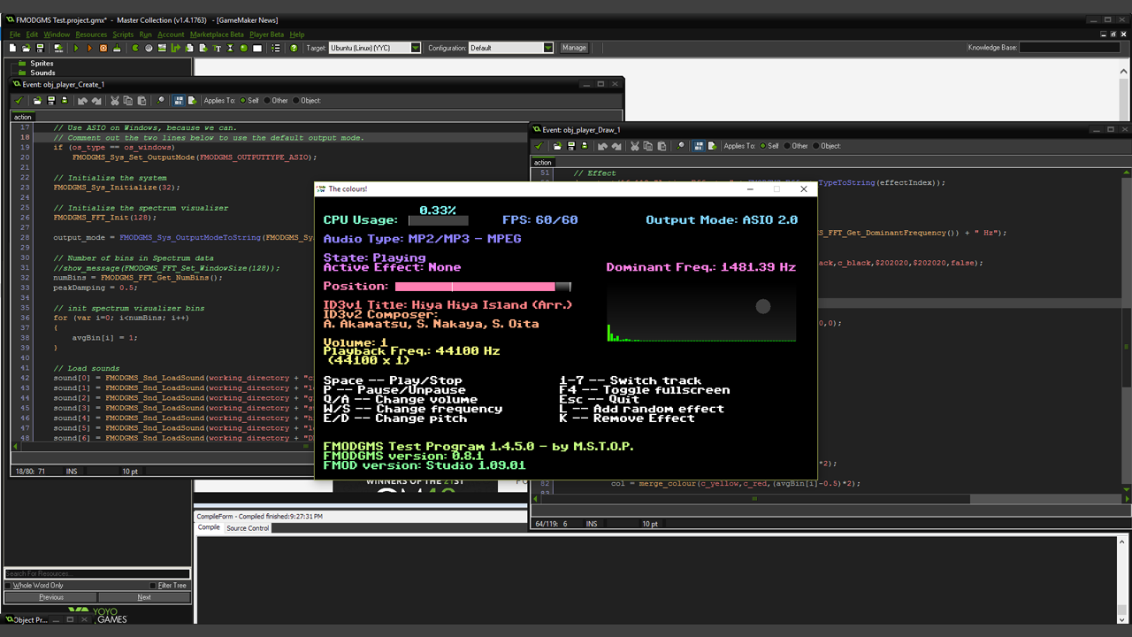
Task: Click the new project icon in main toolbar
Action: (13, 48)
